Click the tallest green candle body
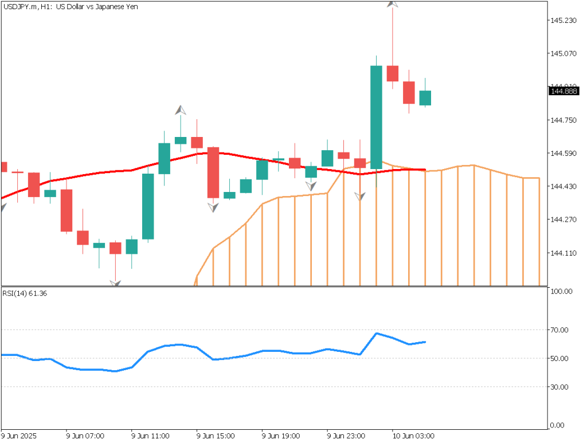Image resolution: width=587 pixels, height=443 pixels. [376, 117]
